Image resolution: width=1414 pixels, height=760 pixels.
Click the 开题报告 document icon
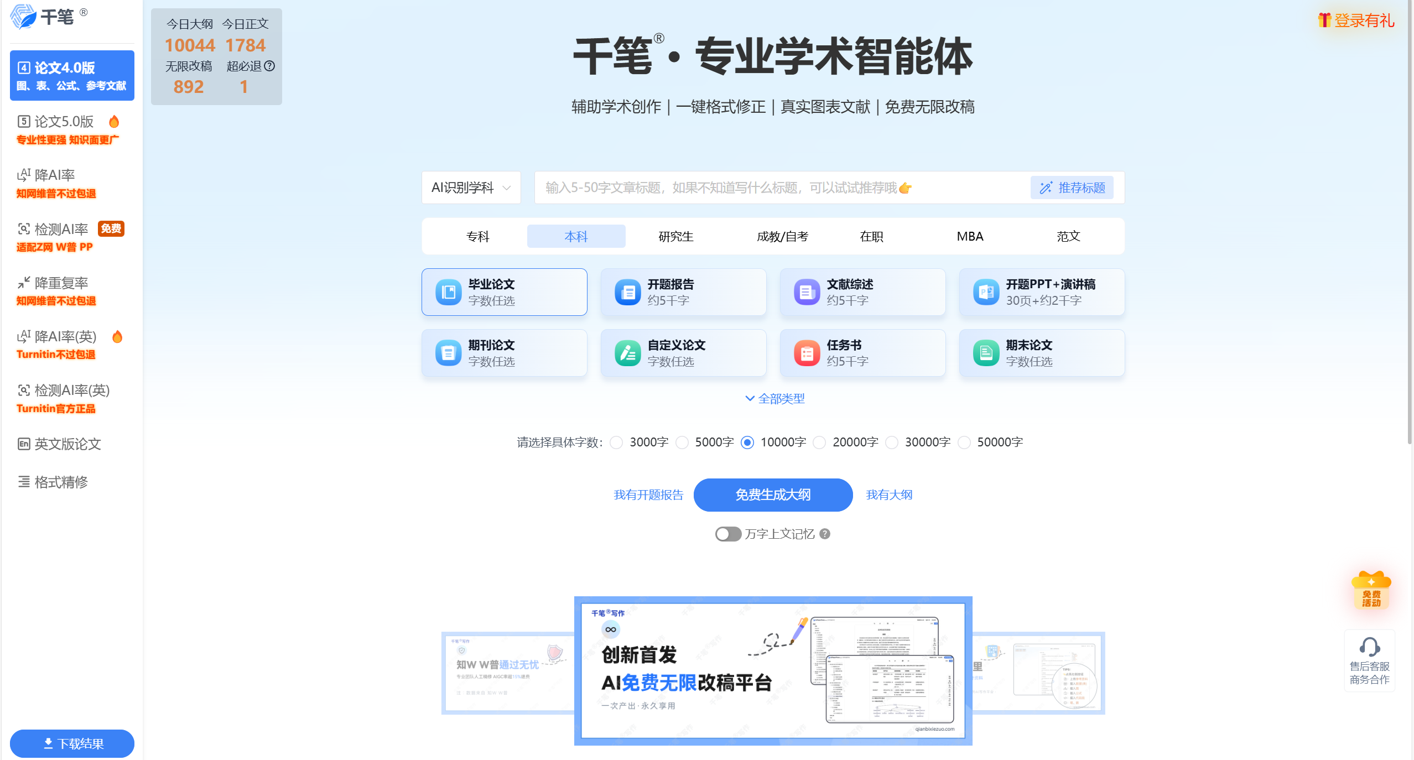pos(627,292)
